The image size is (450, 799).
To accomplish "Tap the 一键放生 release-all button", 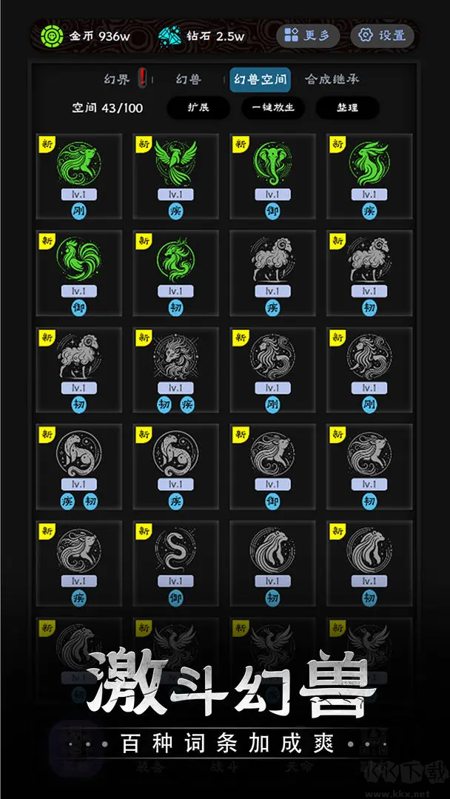I will tap(273, 108).
